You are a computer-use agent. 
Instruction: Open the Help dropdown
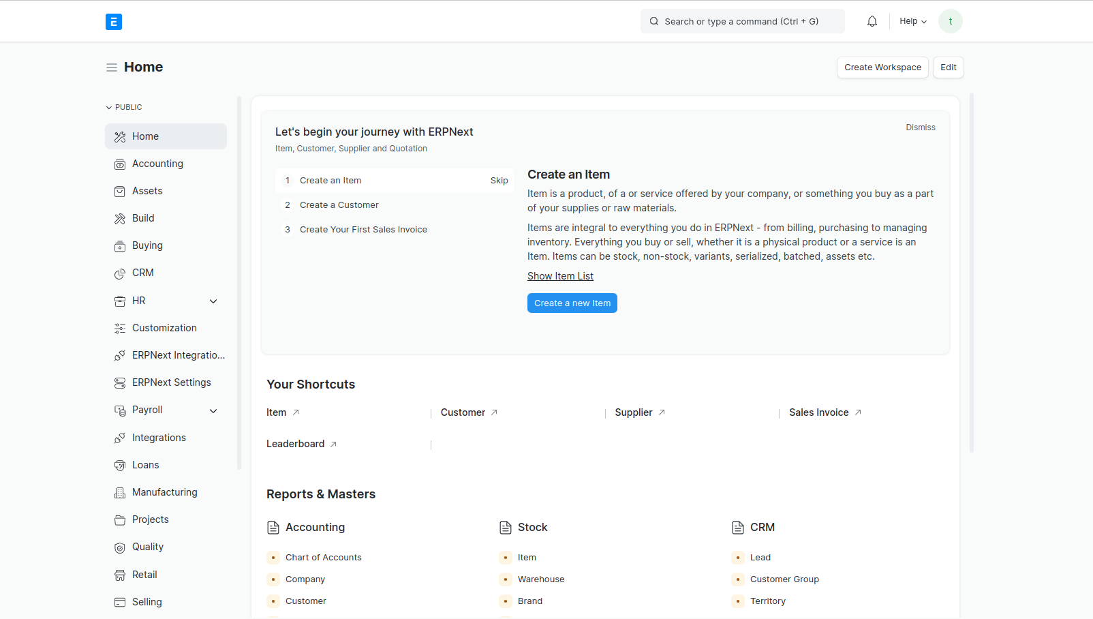pos(913,21)
